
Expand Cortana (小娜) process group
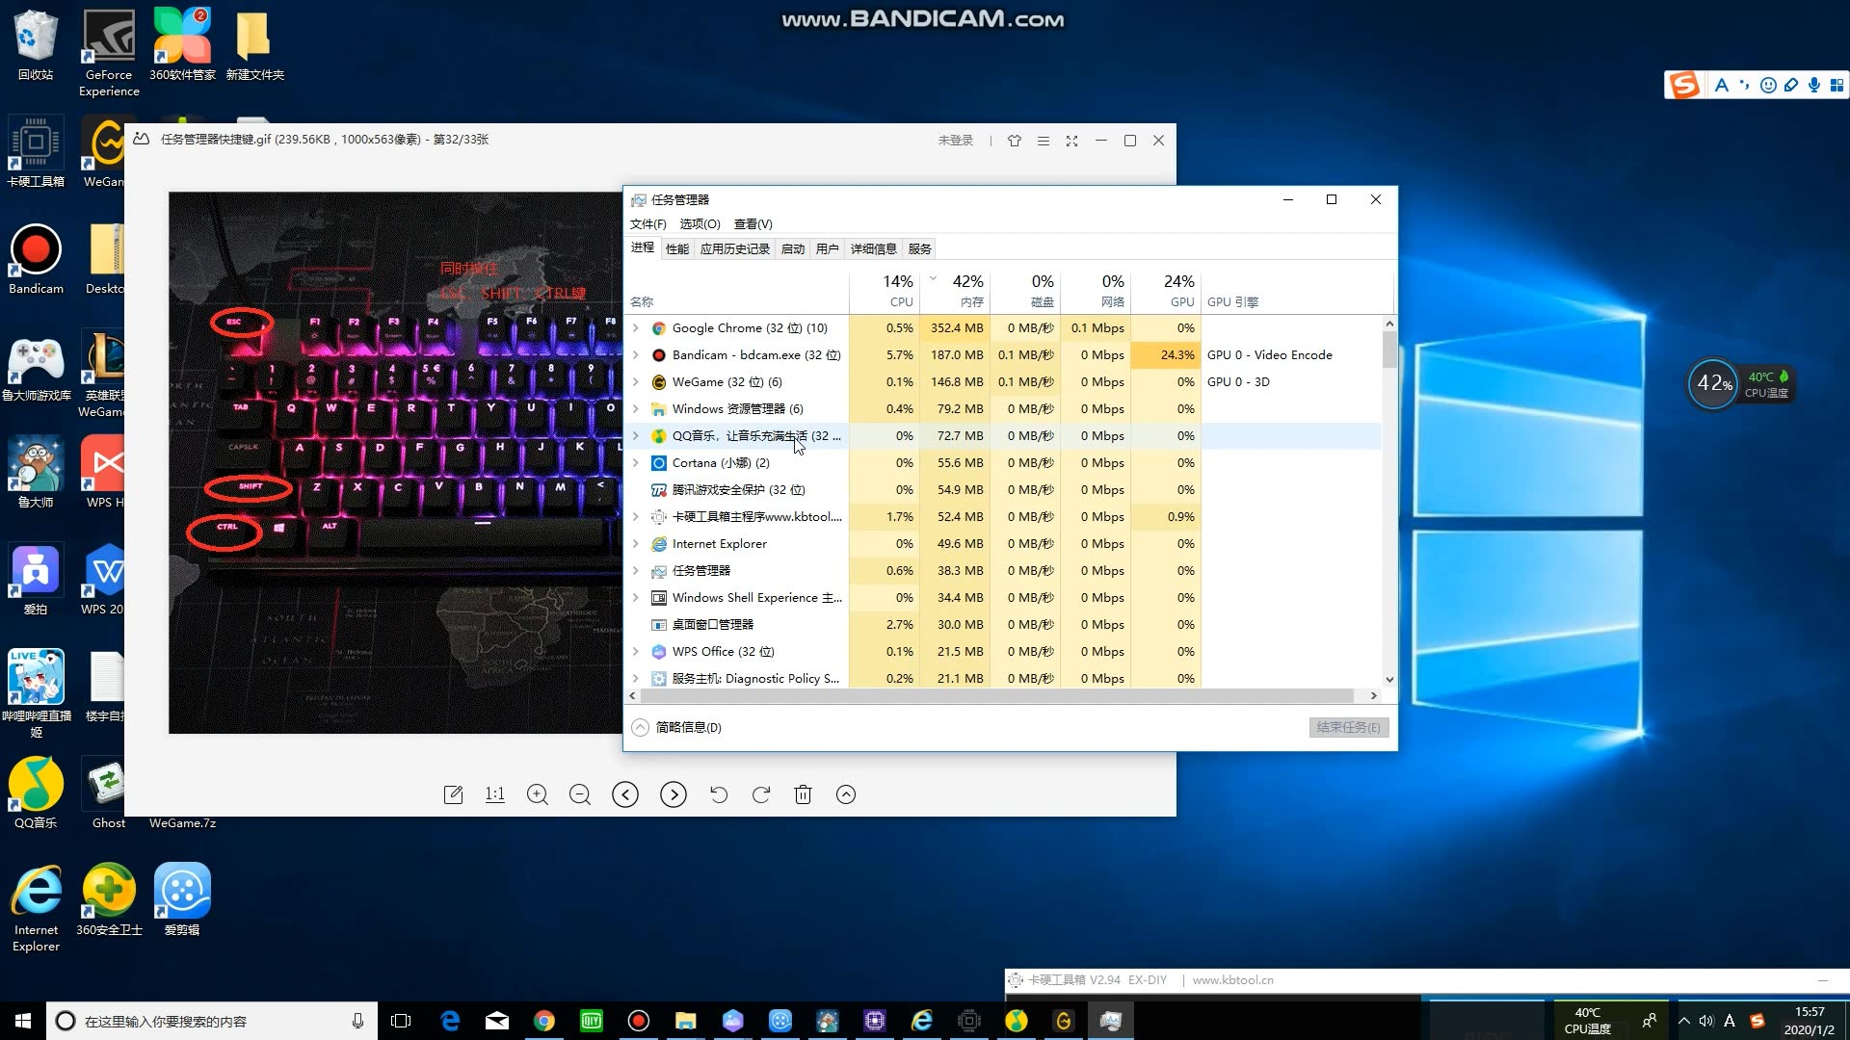(635, 463)
